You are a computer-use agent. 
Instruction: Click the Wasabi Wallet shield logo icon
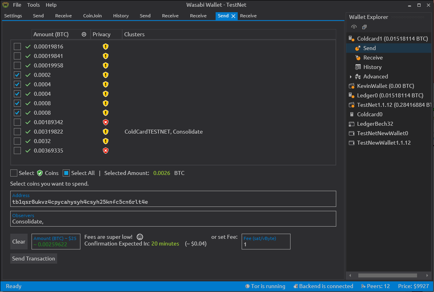(x=6, y=5)
